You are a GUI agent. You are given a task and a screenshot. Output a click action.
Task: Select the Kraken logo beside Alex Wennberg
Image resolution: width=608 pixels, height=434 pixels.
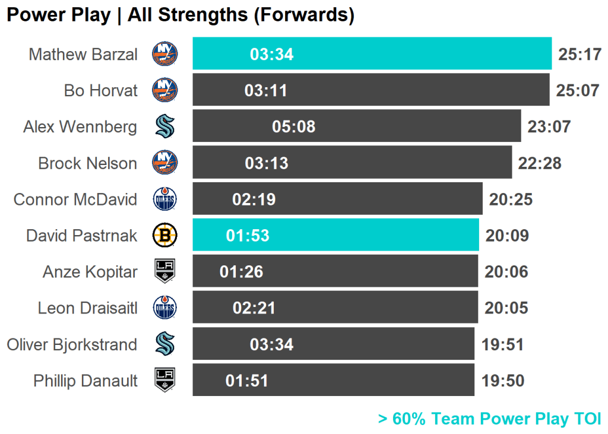pyautogui.click(x=164, y=126)
